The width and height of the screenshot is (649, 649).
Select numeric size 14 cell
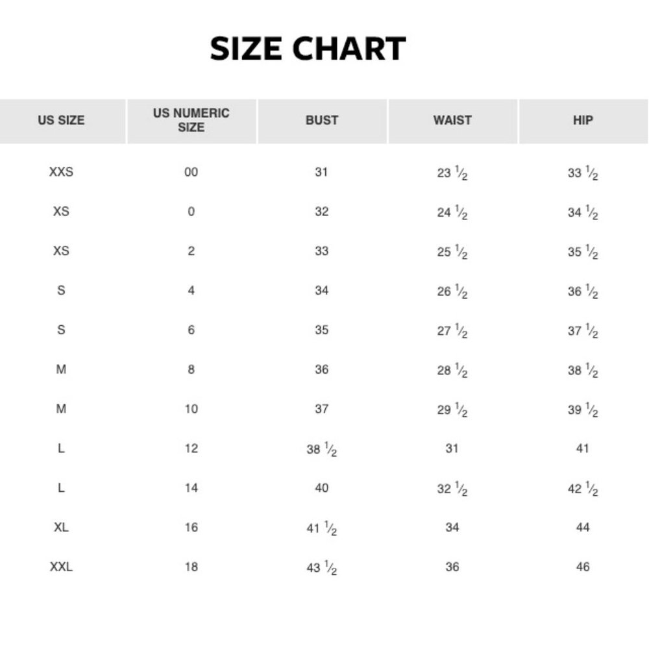tap(191, 487)
